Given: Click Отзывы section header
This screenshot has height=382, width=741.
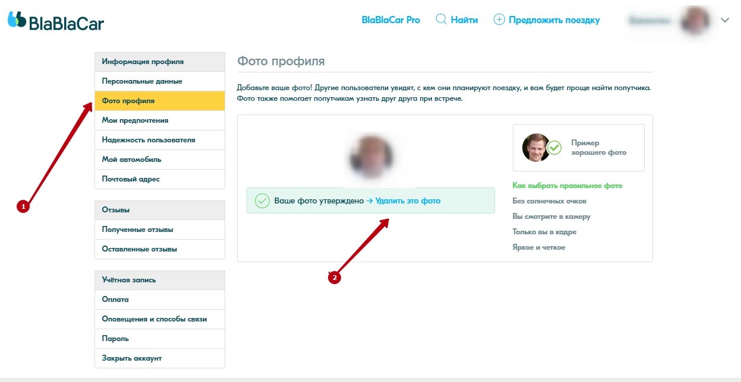Looking at the screenshot, I should coord(160,210).
